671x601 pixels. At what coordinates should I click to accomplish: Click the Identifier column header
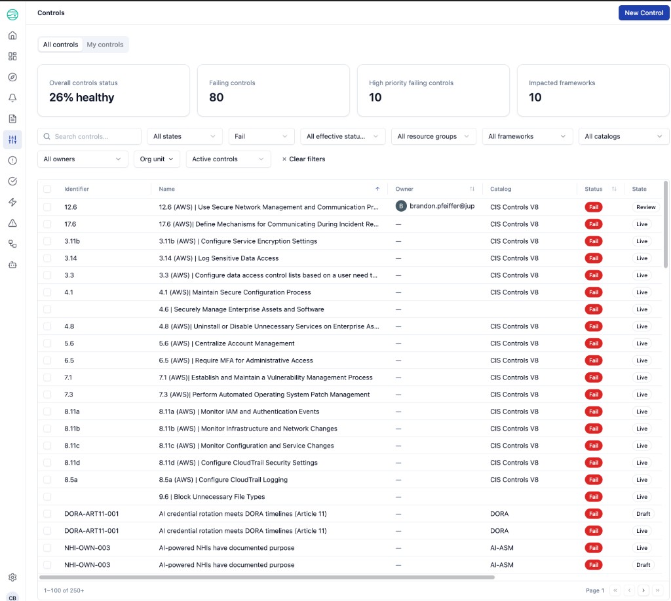(x=77, y=189)
